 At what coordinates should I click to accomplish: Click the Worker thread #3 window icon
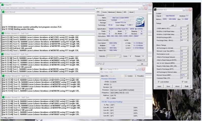3,76
